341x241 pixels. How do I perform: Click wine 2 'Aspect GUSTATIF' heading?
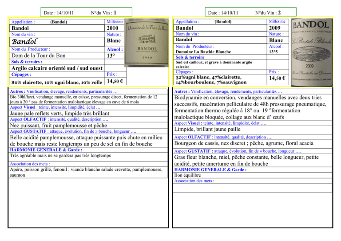pos(238,151)
